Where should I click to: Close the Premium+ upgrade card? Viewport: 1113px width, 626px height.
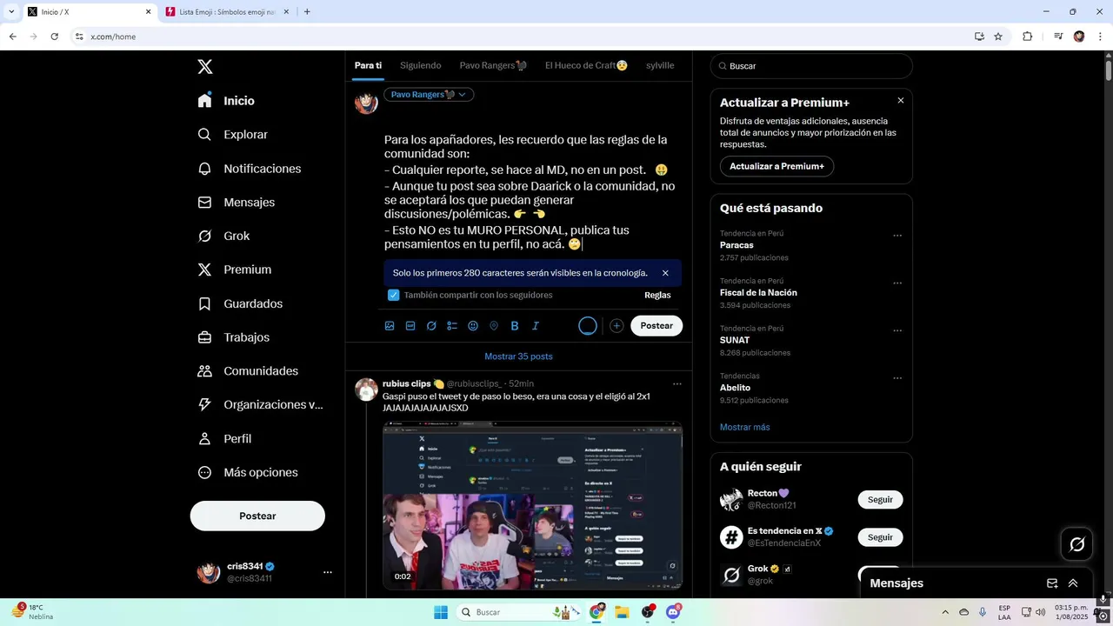[x=901, y=101]
